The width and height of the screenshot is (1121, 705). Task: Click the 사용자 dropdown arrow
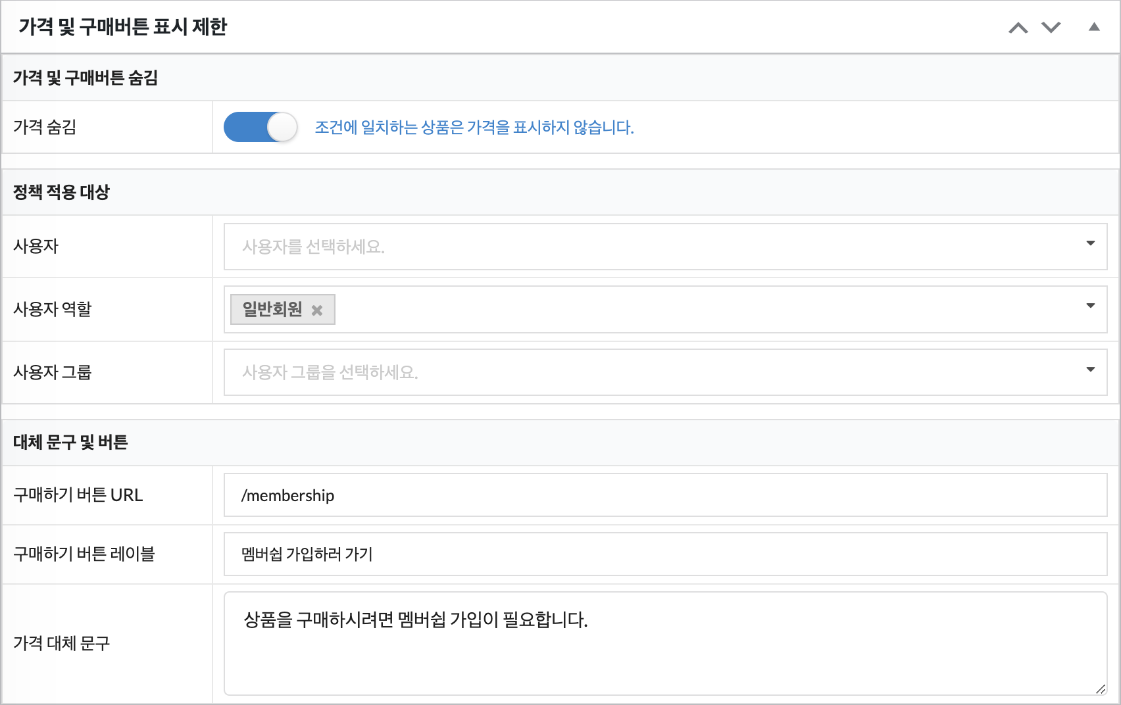point(1090,243)
